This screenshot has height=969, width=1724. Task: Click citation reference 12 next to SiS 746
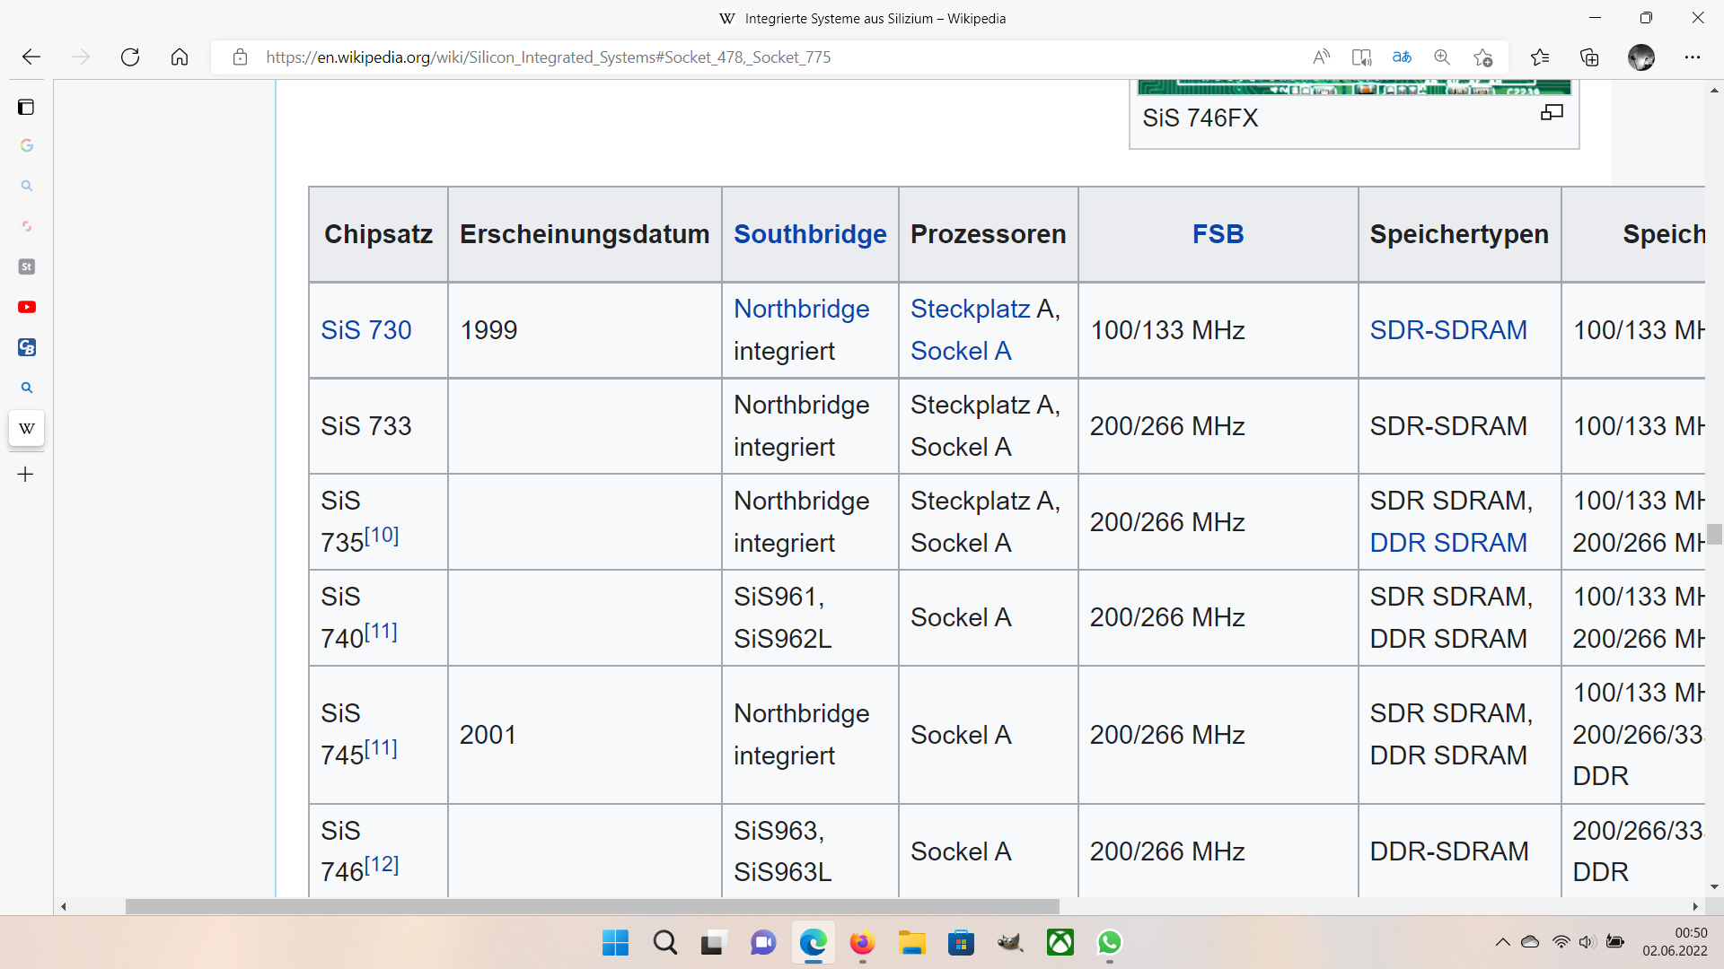click(382, 865)
